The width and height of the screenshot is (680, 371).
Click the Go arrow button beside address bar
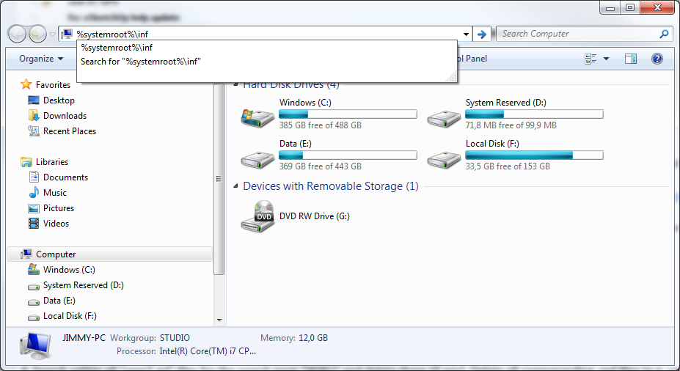click(x=482, y=34)
